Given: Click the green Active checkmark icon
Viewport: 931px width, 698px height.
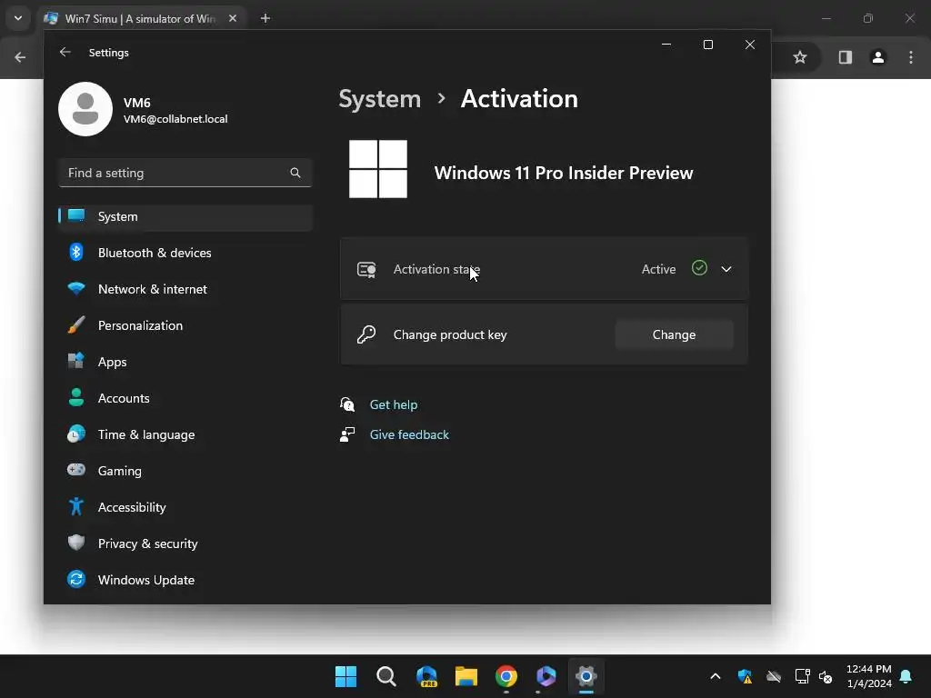Looking at the screenshot, I should (699, 268).
